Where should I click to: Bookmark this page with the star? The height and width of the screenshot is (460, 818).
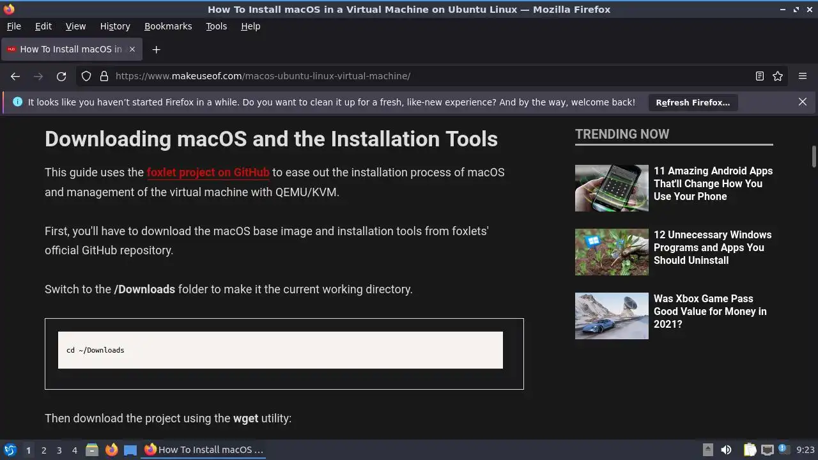point(778,76)
